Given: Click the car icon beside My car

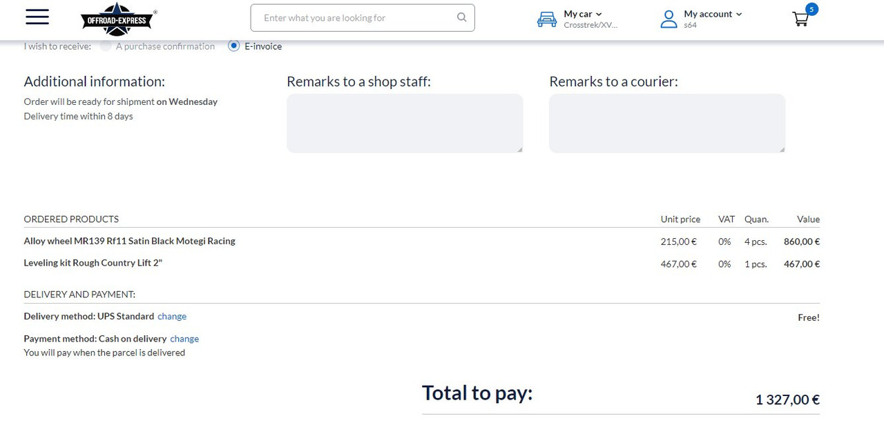Looking at the screenshot, I should [547, 20].
